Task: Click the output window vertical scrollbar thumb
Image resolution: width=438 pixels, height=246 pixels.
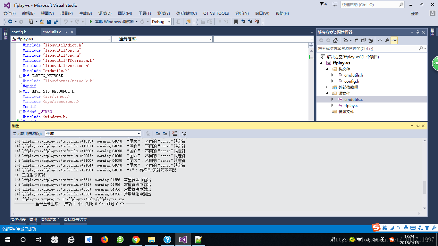Action: (425, 187)
